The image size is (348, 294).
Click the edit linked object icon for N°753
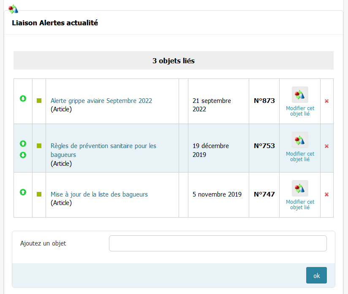pos(300,140)
